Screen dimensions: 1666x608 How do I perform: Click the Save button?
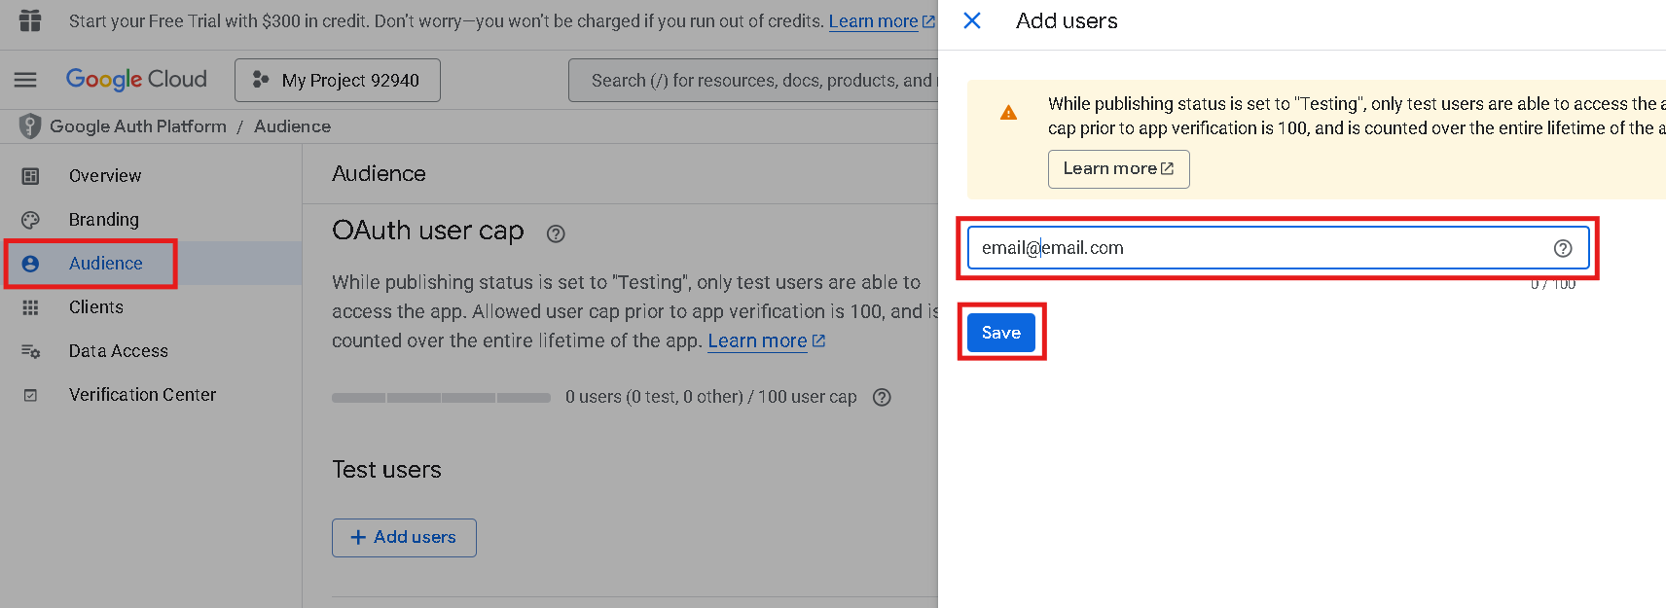coord(1000,333)
